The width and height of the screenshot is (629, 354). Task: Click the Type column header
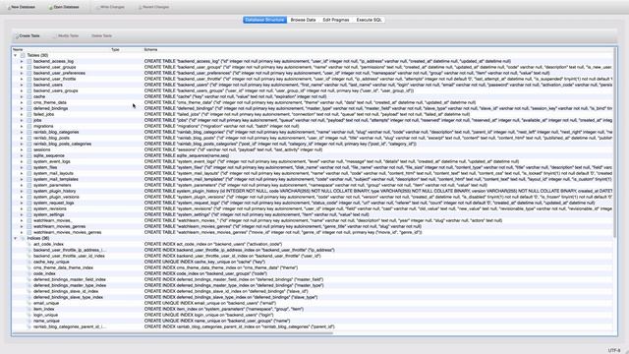coord(127,50)
